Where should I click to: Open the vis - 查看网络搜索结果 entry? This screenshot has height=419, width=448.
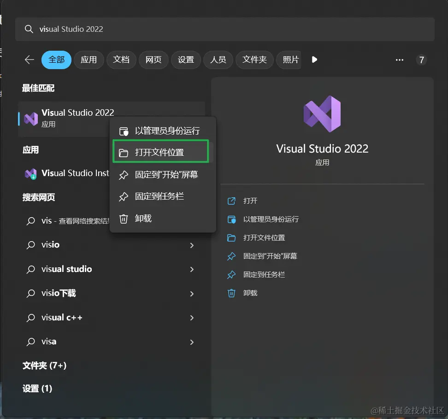67,221
